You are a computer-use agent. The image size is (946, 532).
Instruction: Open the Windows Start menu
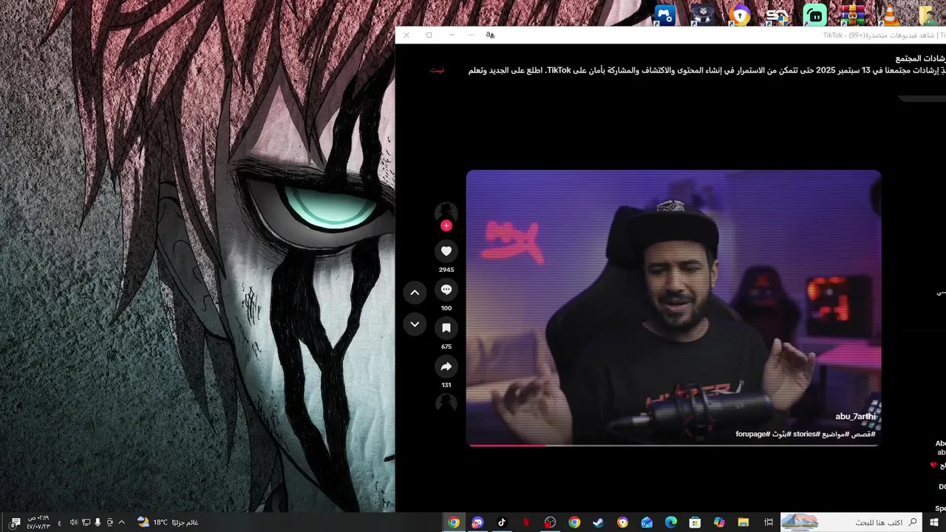[x=935, y=522]
